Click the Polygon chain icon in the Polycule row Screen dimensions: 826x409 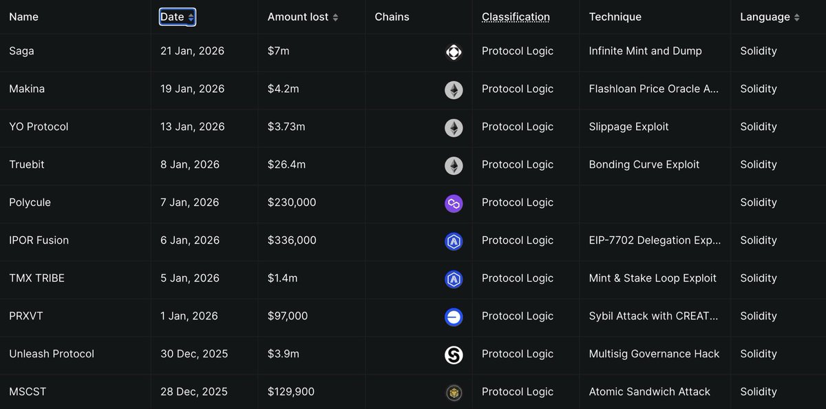click(x=454, y=203)
